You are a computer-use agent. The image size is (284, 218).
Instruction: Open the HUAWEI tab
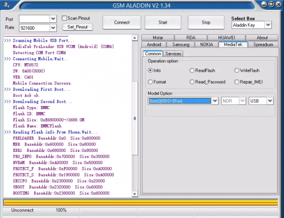click(226, 38)
